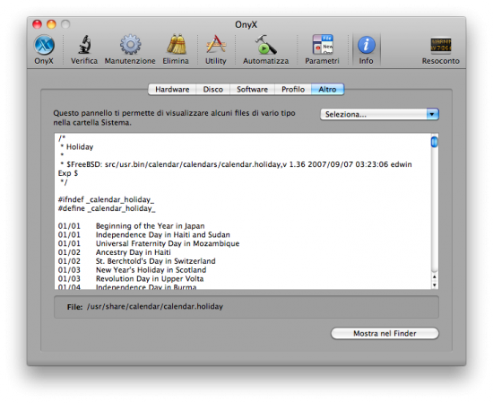Click the scrollbar up arrow
This screenshot has height=403, width=493.
pyautogui.click(x=435, y=277)
